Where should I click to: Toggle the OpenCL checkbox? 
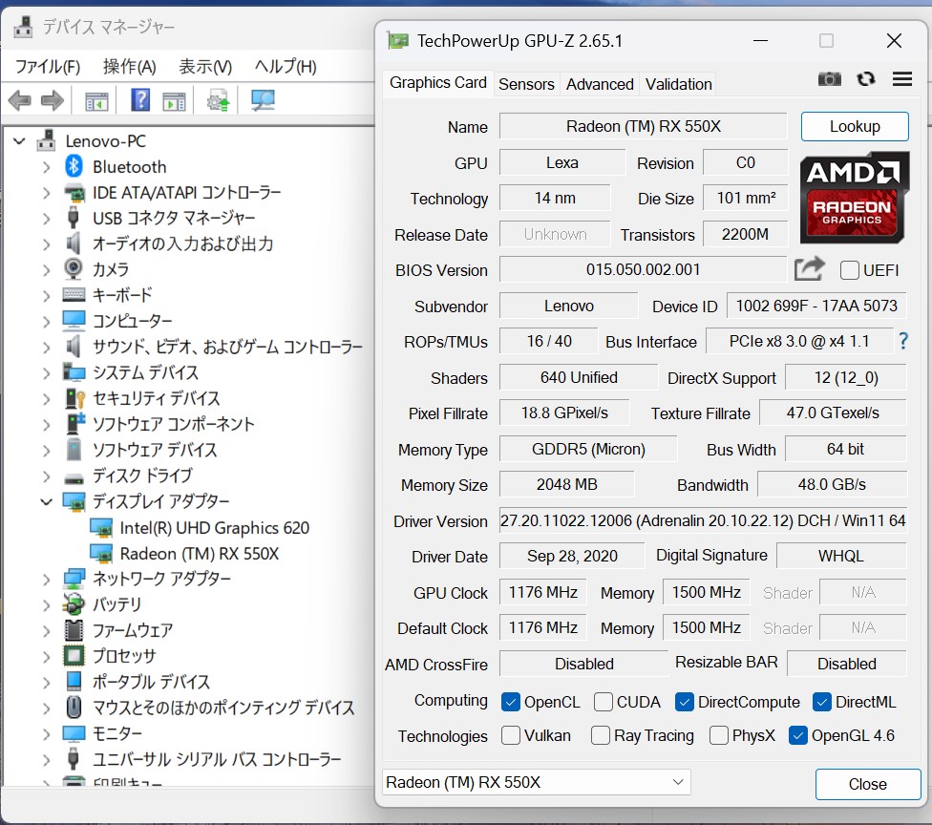pos(511,702)
